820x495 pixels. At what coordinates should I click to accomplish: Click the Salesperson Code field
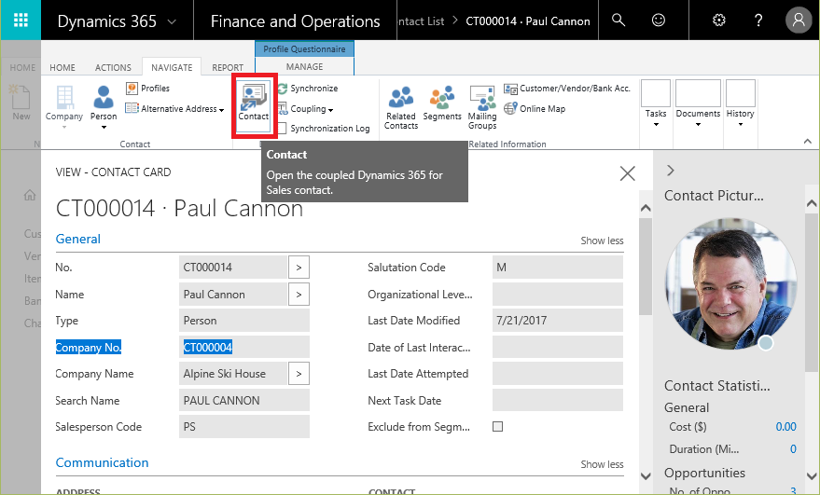pyautogui.click(x=244, y=427)
